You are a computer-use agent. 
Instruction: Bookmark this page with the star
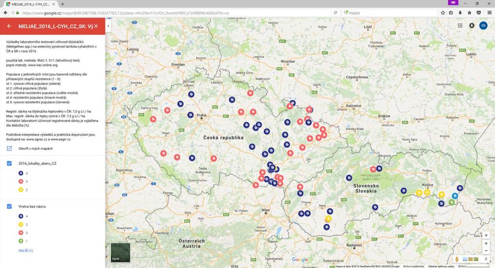coord(443,13)
